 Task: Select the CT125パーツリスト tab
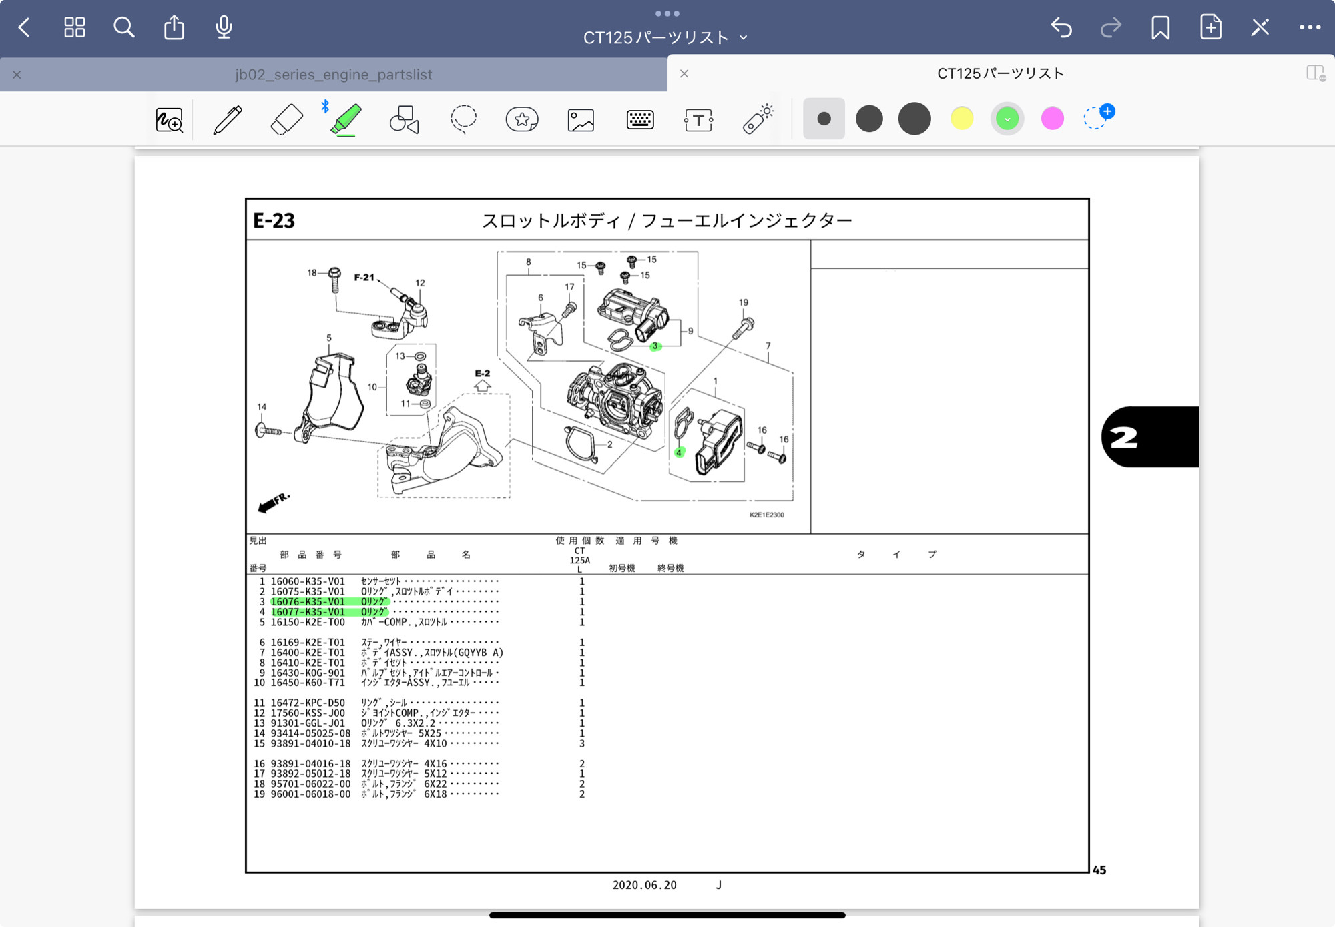tap(1001, 73)
